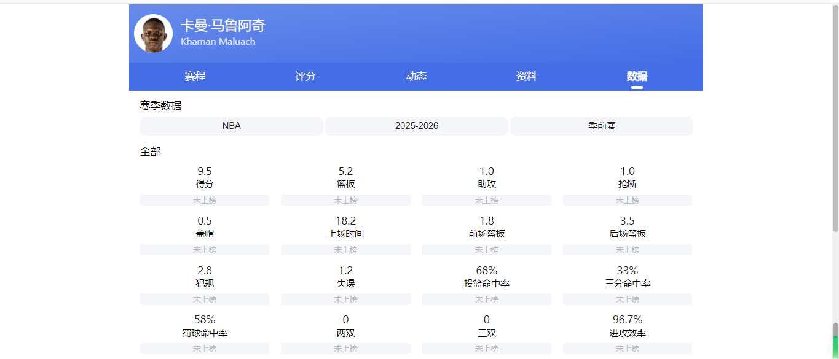Select the 篮板 5.2 stat

pos(345,177)
